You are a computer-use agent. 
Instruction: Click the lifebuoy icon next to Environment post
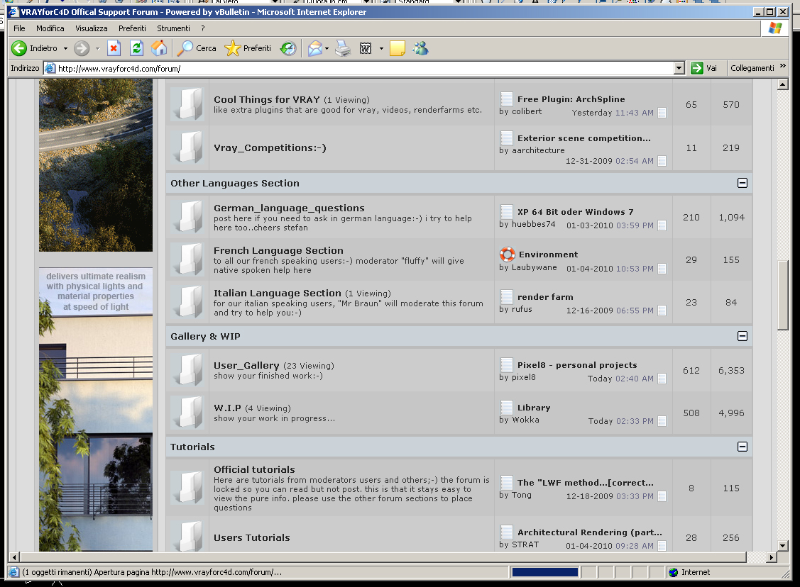point(507,254)
